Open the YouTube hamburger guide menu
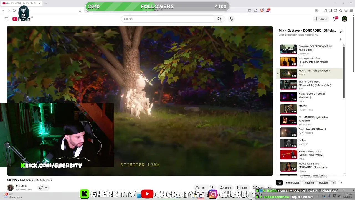Screen dimensions: 355x200 pos(6,19)
